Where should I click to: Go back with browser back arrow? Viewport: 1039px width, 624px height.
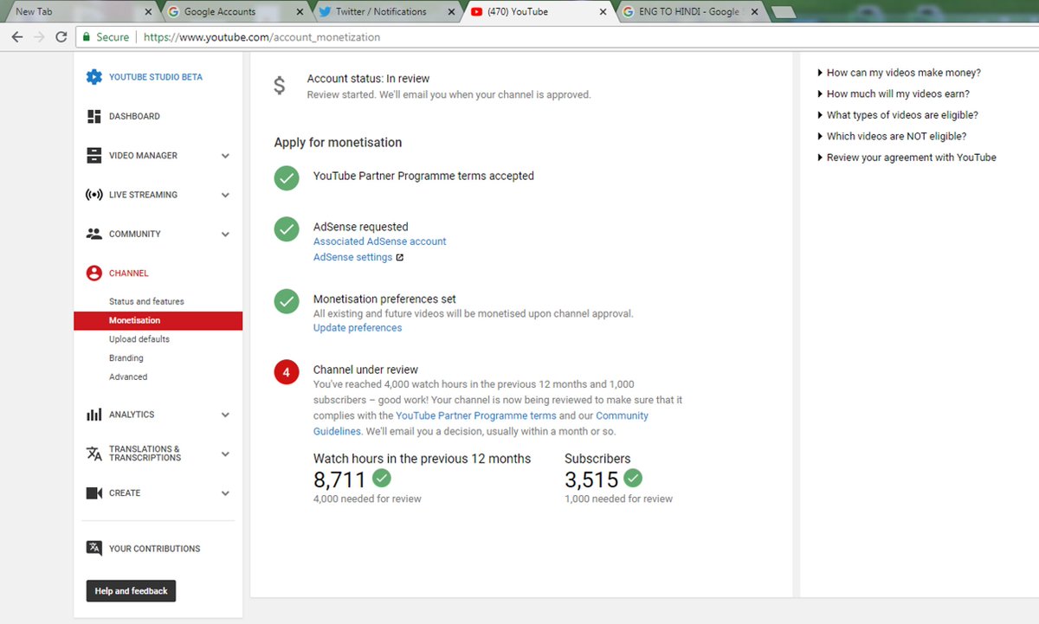(17, 37)
